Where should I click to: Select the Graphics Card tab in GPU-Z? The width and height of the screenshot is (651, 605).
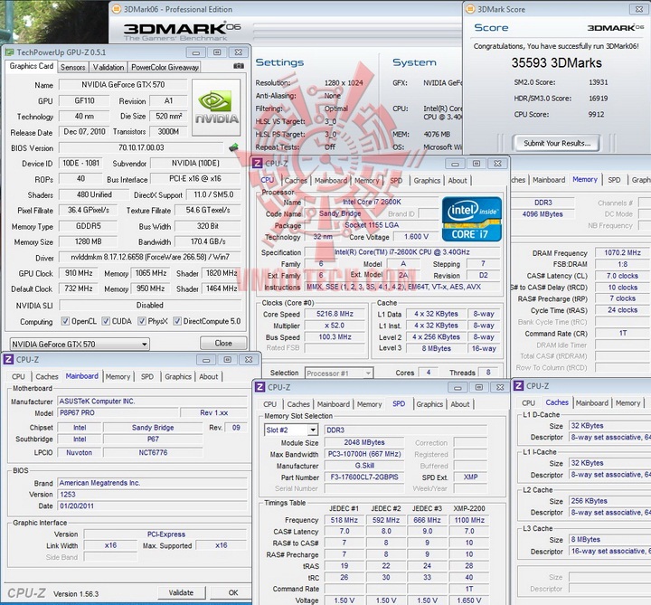point(32,66)
